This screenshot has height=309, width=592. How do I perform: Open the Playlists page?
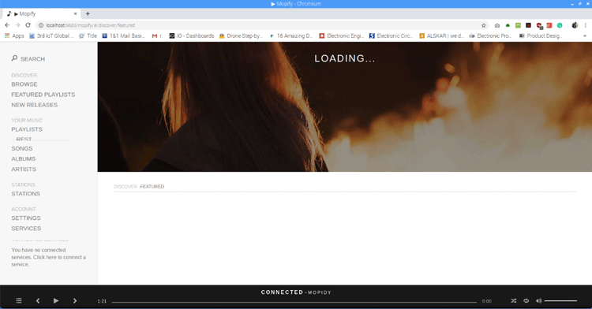click(x=27, y=129)
